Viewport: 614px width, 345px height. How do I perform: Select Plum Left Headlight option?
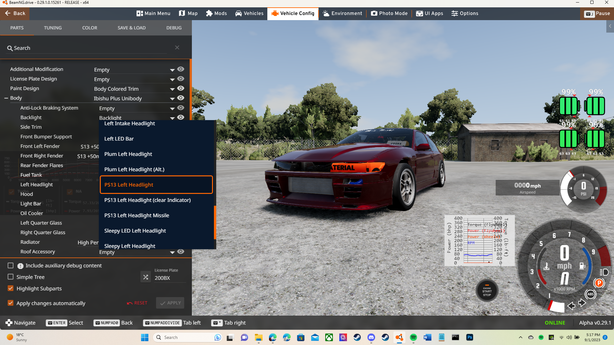point(156,154)
